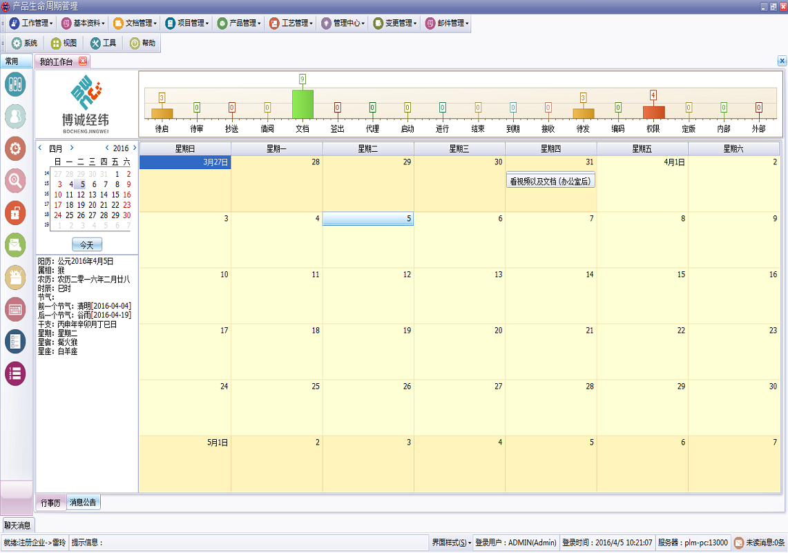Screen dimensions: 788x553
Task: Go to previous year in mini calendar
Action: [106, 148]
